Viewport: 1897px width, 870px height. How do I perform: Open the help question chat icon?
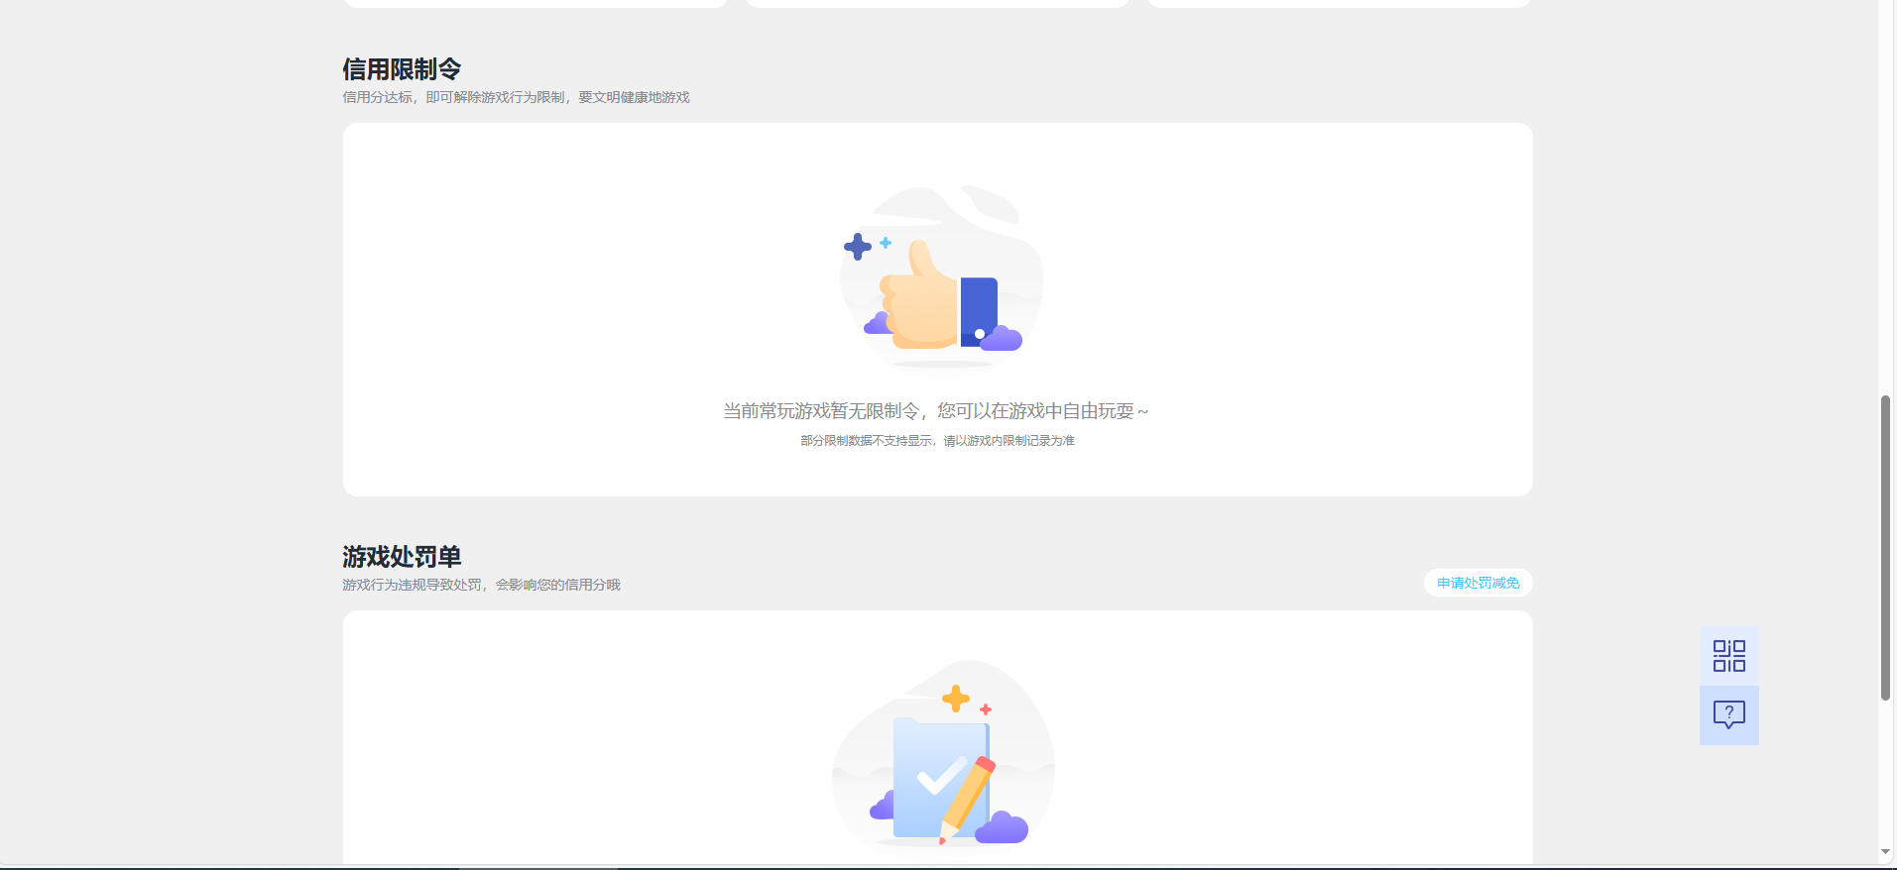coord(1728,715)
